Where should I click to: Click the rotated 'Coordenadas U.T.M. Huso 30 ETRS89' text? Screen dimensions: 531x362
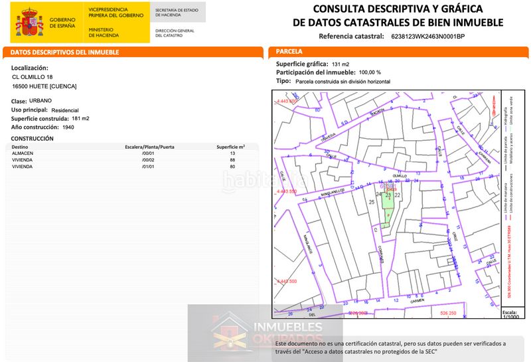click(x=509, y=262)
